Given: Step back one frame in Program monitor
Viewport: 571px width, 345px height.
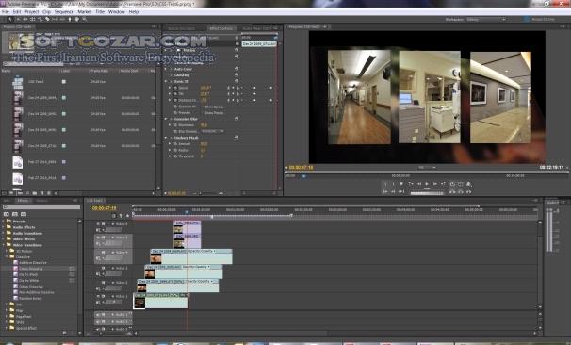Looking at the screenshot, I should tap(419, 184).
